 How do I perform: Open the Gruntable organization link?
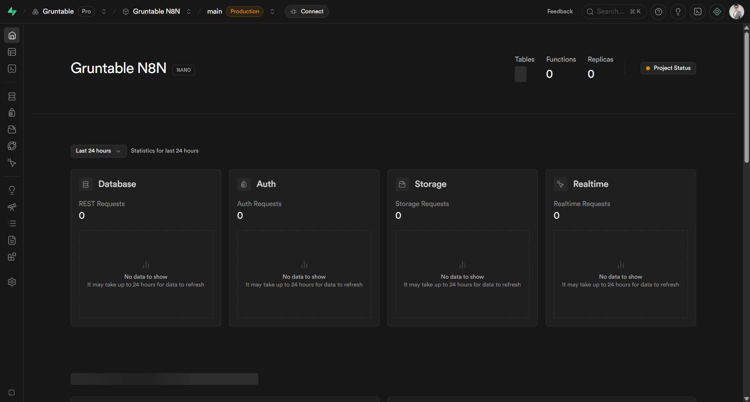click(x=58, y=12)
